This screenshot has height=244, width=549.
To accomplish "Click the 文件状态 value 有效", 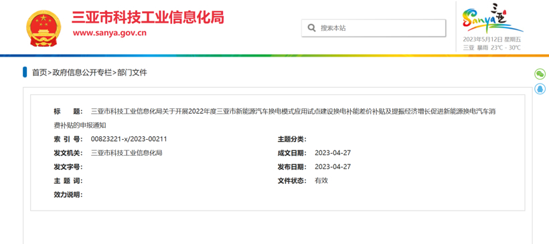I will 321,180.
